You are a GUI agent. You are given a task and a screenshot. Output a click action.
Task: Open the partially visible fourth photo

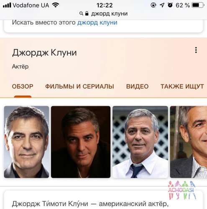point(189,142)
